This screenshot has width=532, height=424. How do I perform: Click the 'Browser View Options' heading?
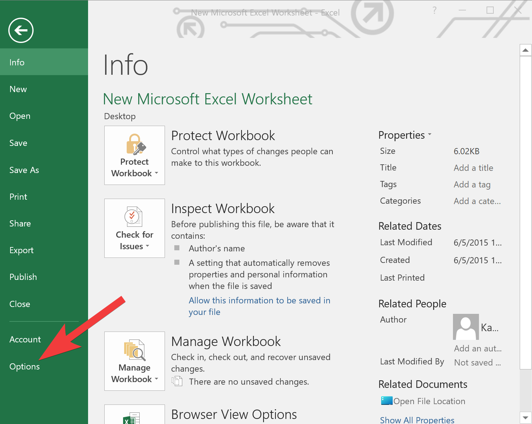[x=234, y=415]
